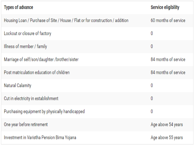Click the 0 value for Natural Calamity
Image resolution: width=194 pixels, height=146 pixels.
coord(152,85)
